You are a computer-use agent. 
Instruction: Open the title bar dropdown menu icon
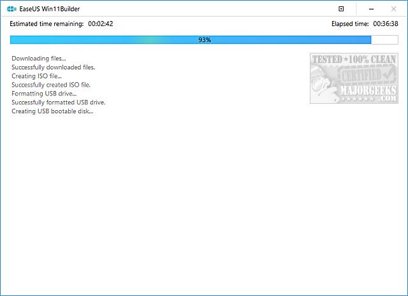pyautogui.click(x=341, y=9)
